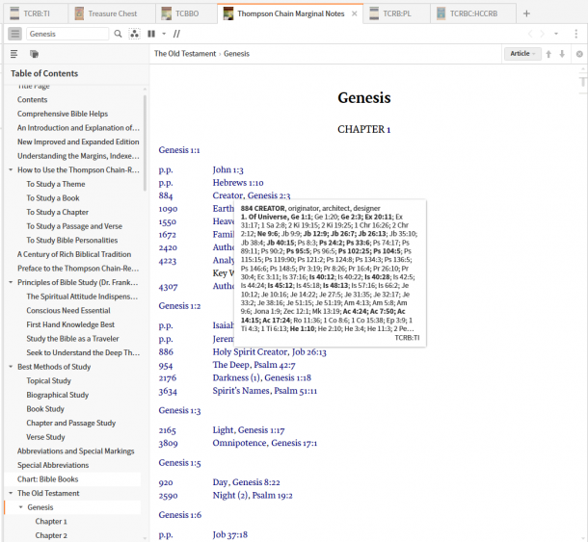Click the parallel resources columns icon
Image resolution: width=588 pixels, height=542 pixels.
tap(150, 34)
